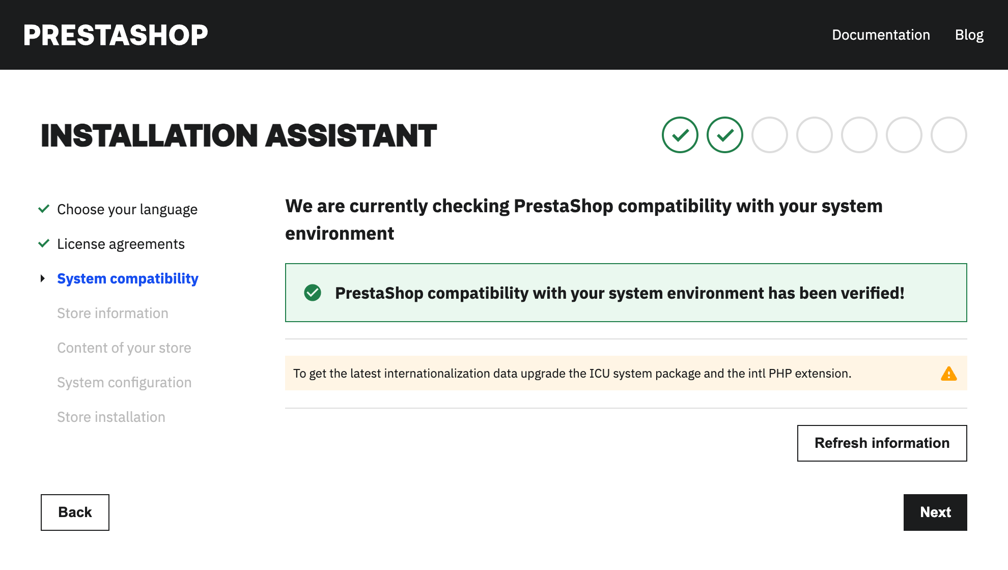The image size is (1008, 570).
Task: Click the green verified checkmark icon
Action: [x=313, y=293]
